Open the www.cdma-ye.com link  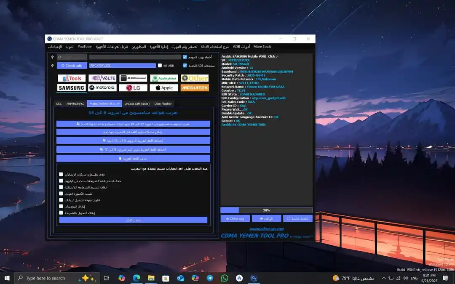coord(267,229)
